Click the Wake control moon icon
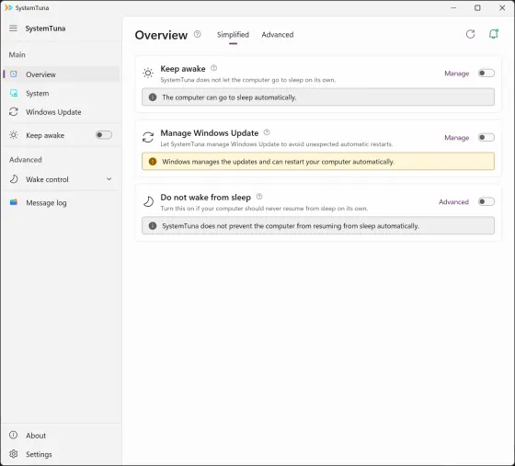 click(14, 179)
